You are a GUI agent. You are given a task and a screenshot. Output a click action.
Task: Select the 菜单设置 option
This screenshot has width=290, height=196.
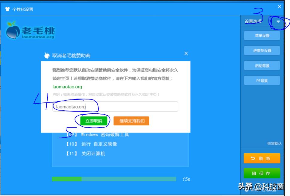pyautogui.click(x=262, y=36)
